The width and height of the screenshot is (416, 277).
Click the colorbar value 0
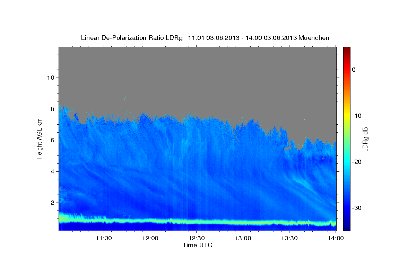[354, 70]
